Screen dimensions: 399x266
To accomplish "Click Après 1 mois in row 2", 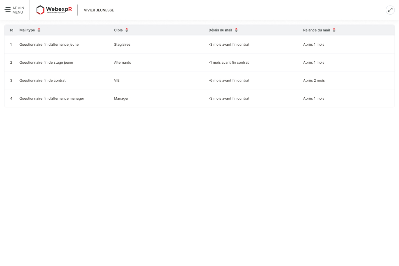I will (314, 62).
